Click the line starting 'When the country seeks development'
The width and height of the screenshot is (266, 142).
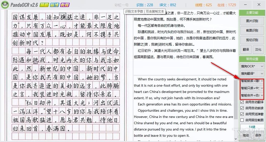coord(182,79)
